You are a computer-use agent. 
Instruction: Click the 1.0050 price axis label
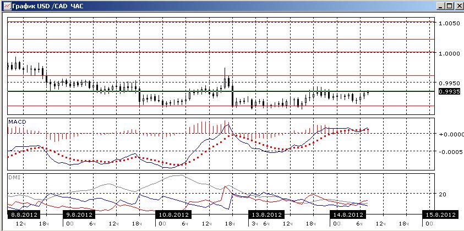tap(450, 23)
